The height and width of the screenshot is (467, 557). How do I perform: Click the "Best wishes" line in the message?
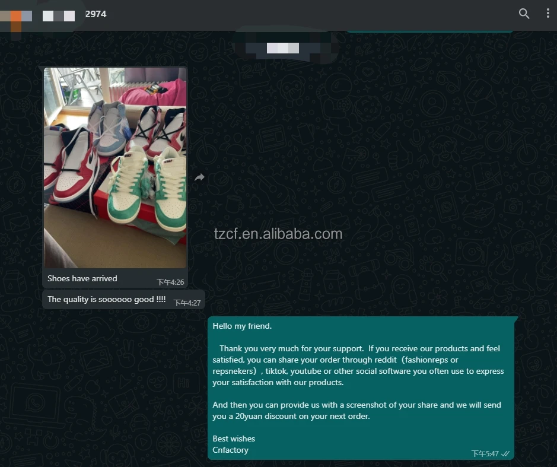[234, 439]
